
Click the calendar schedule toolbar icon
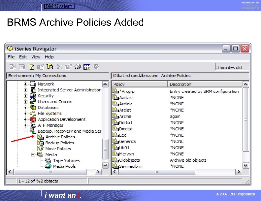[x=22, y=67]
